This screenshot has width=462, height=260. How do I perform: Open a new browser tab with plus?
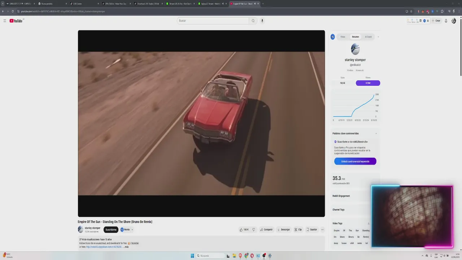263,4
